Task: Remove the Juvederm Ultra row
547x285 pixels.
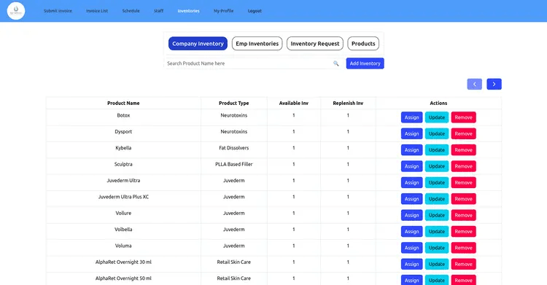Action: pos(463,182)
